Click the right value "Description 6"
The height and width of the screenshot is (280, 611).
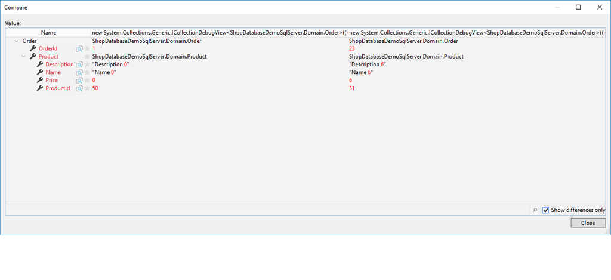pyautogui.click(x=368, y=64)
